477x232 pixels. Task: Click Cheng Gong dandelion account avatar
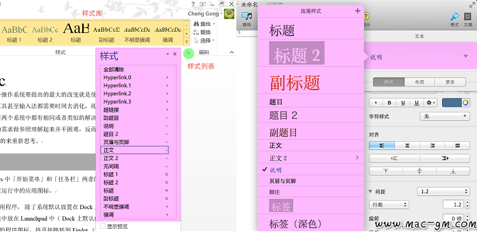pyautogui.click(x=229, y=14)
